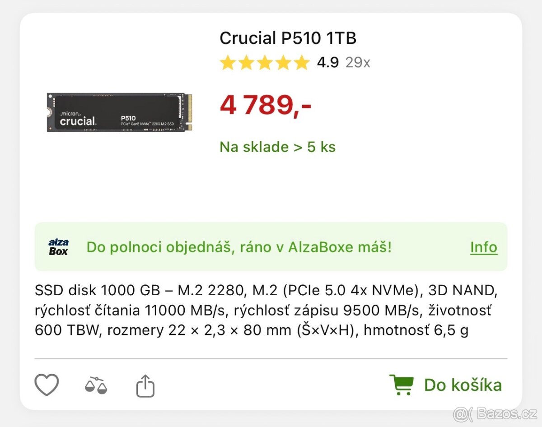Screen dimensions: 542x427
Task: Add to cart via 'Do košíka' label
Action: (463, 385)
